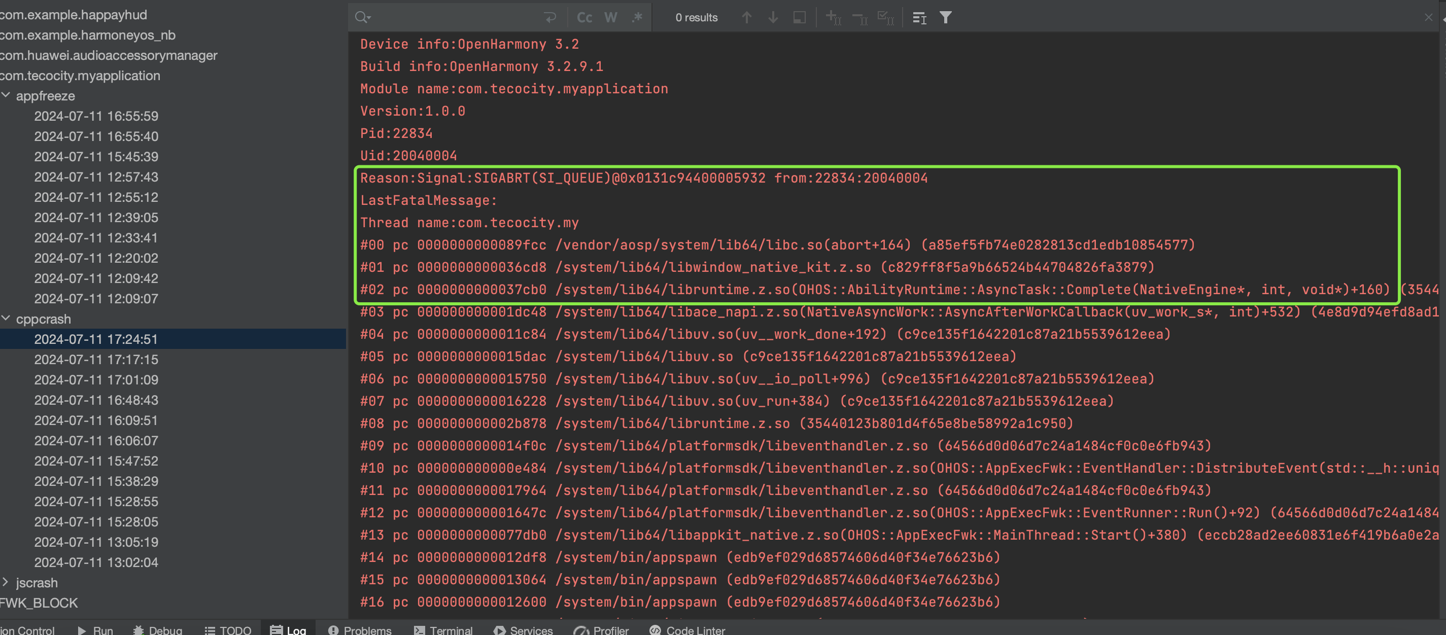Viewport: 1446px width, 635px height.
Task: Open cppcrash log 2024-07-11 15:28:55
Action: tap(96, 502)
